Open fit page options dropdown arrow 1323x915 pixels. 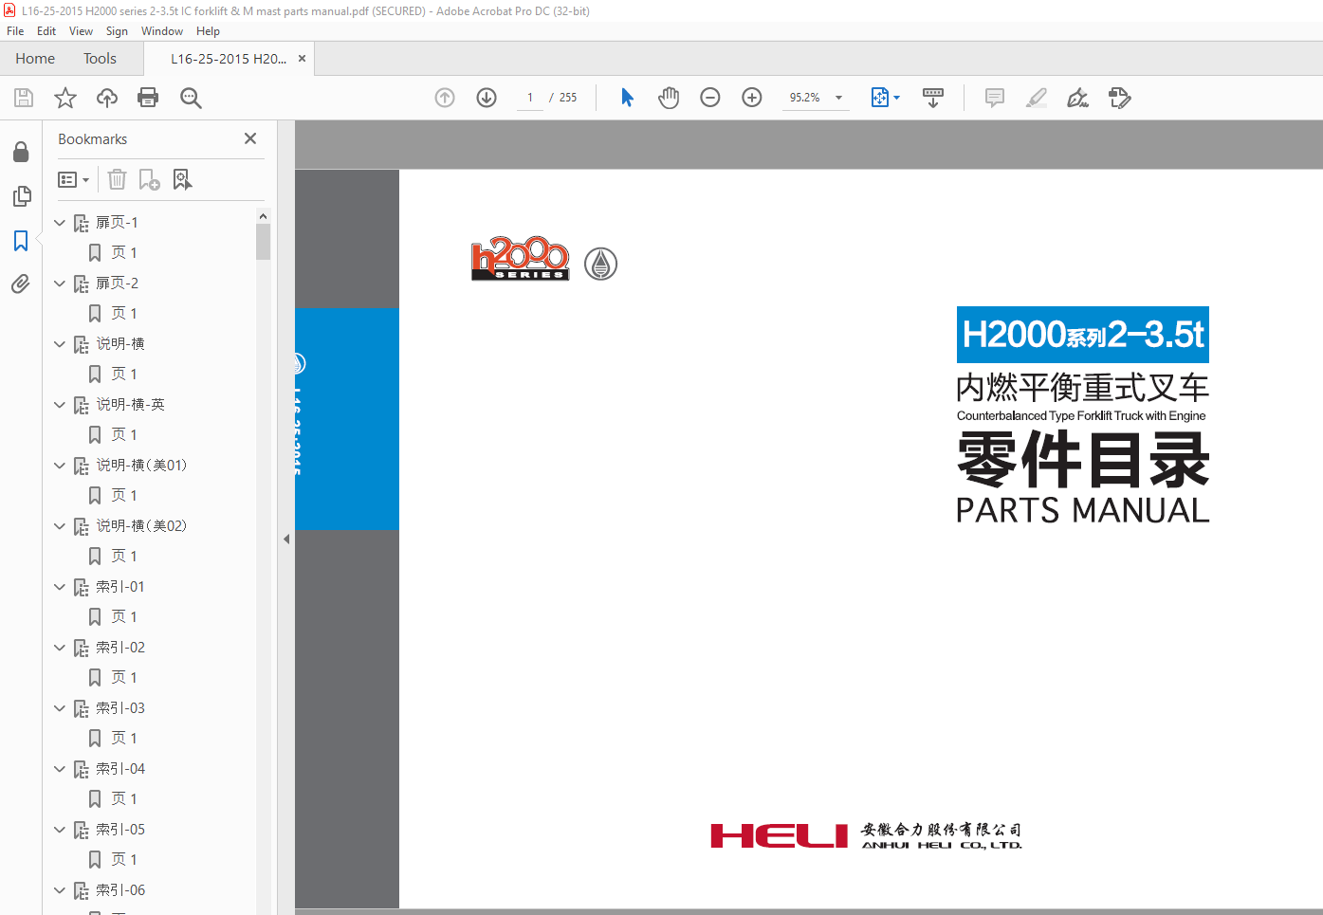pyautogui.click(x=897, y=98)
